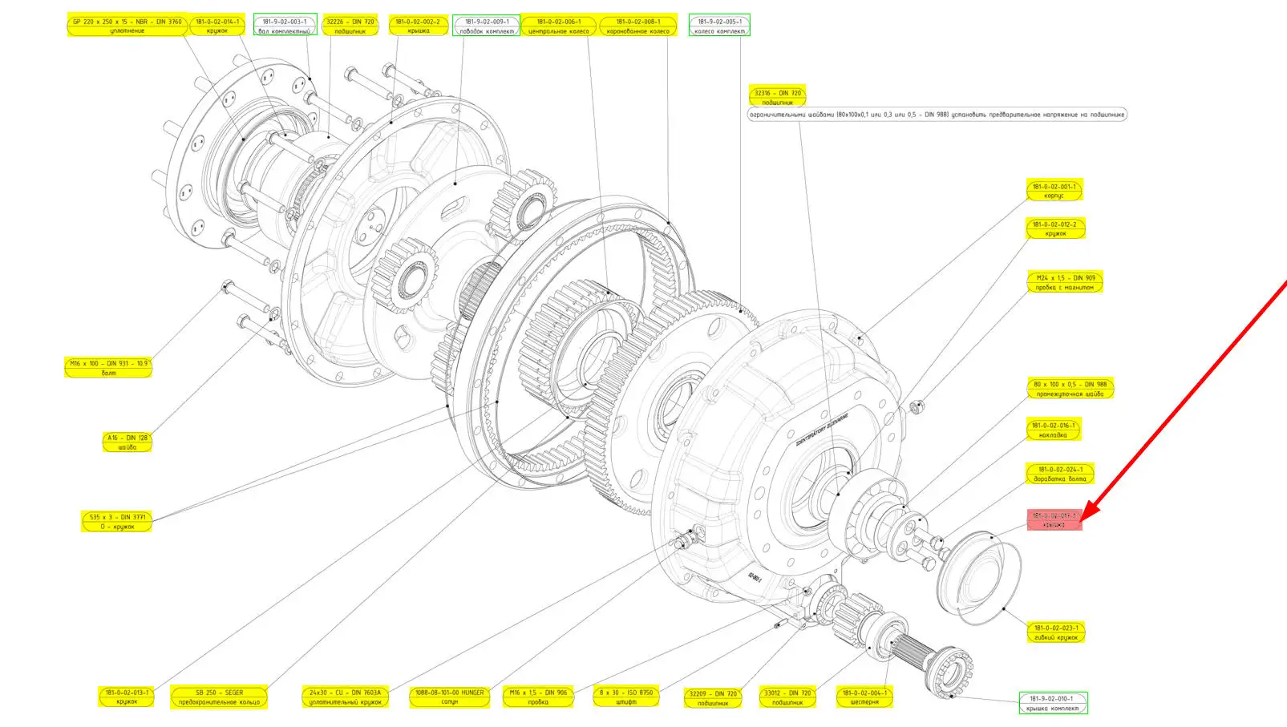The image size is (1287, 727).
Task: Open the 181-9-02-005-1 колесо комплект label
Action: coord(719,26)
